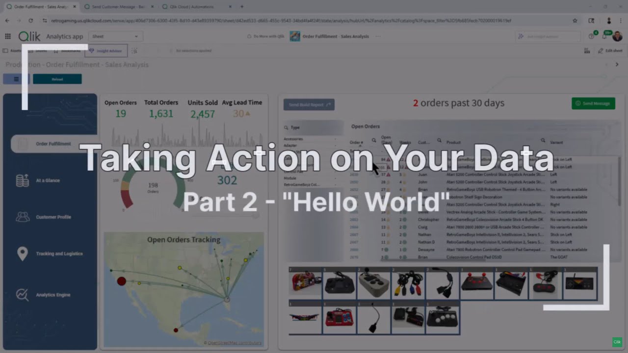
Task: Click the Send Build Report button
Action: click(x=309, y=104)
